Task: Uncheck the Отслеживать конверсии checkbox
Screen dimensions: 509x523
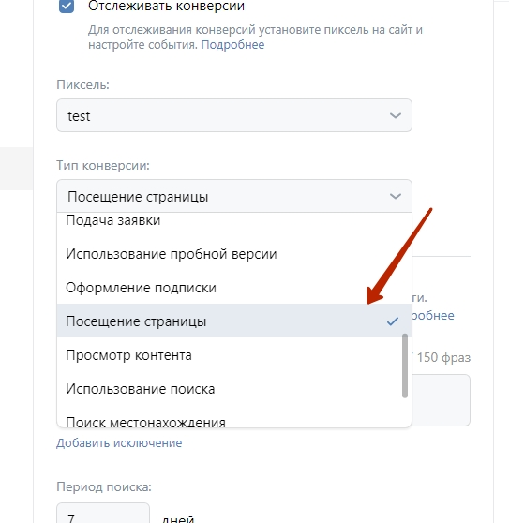Action: coord(66,6)
